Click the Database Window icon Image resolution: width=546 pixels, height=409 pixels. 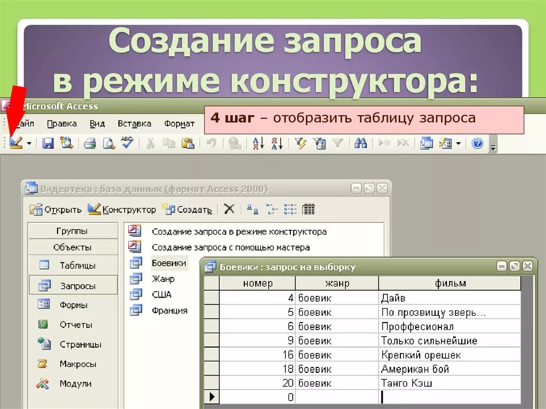point(427,143)
